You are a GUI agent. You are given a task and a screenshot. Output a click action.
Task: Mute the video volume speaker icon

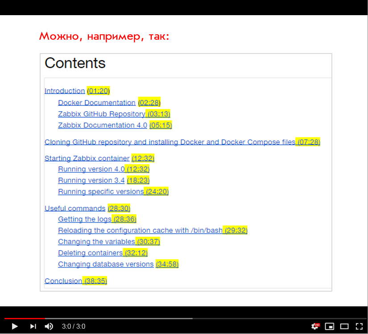click(x=49, y=326)
